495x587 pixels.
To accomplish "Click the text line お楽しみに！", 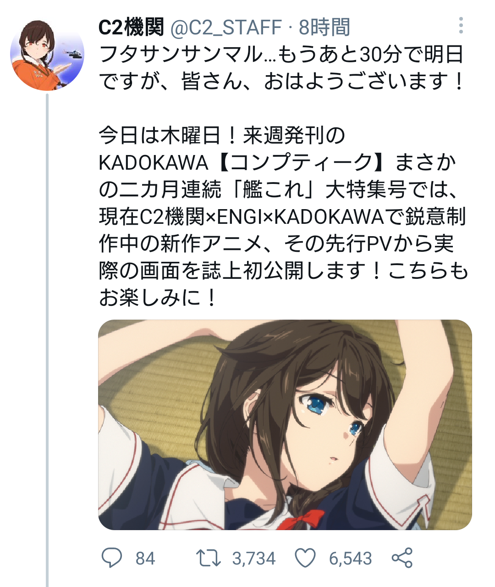I will [158, 298].
